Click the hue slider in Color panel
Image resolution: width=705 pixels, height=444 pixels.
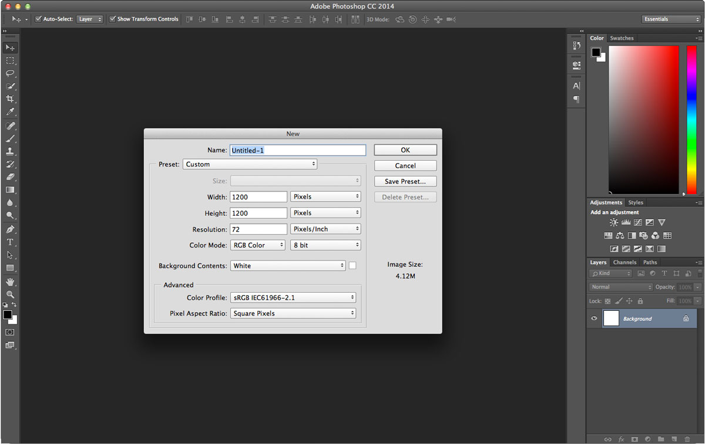(x=691, y=119)
